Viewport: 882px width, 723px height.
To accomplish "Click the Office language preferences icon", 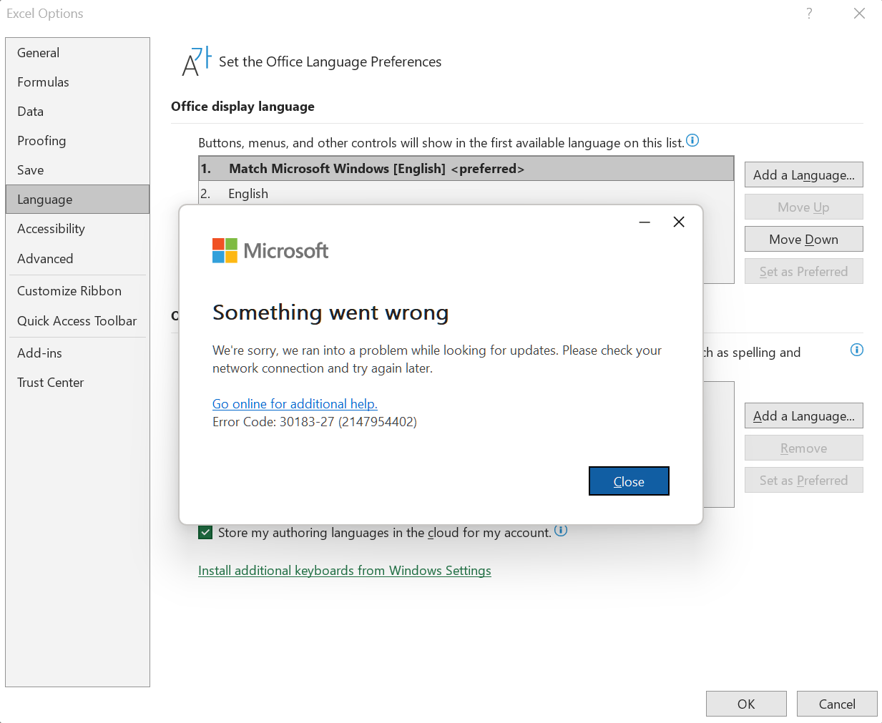I will (197, 62).
